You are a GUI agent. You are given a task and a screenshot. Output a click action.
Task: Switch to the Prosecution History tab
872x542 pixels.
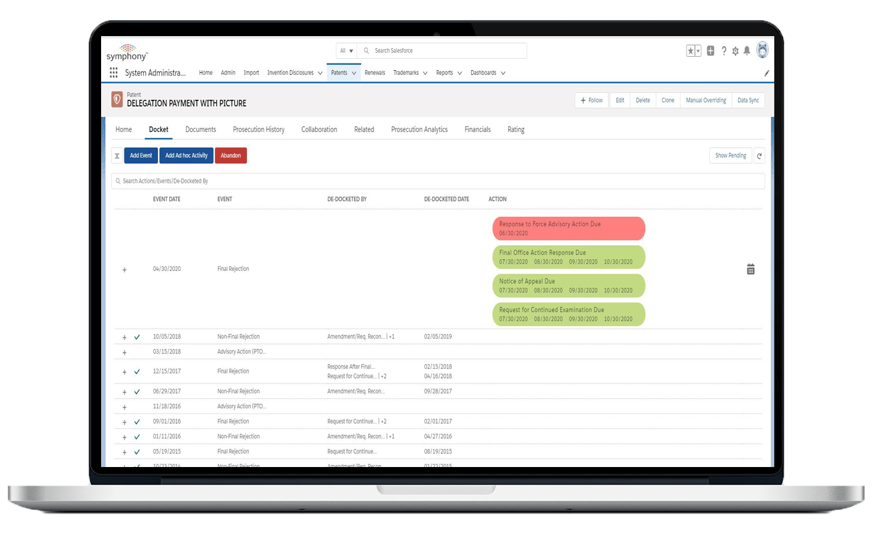(258, 129)
